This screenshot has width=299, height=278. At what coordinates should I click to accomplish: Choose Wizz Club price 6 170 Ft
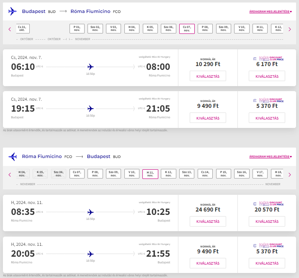[267, 76]
